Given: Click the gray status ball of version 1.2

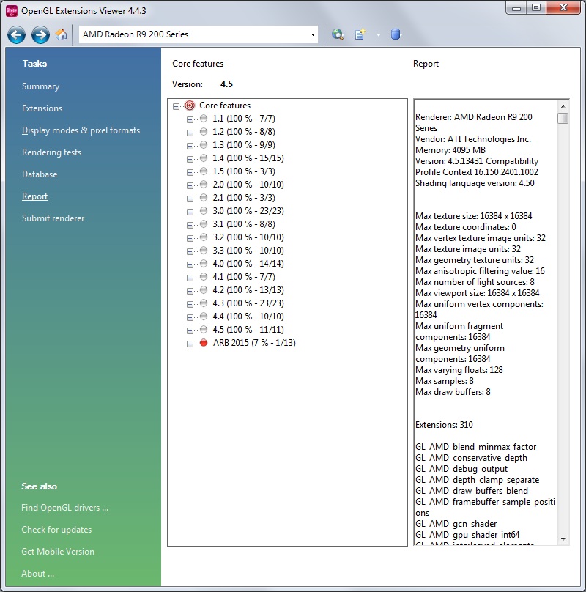Looking at the screenshot, I should tap(204, 132).
